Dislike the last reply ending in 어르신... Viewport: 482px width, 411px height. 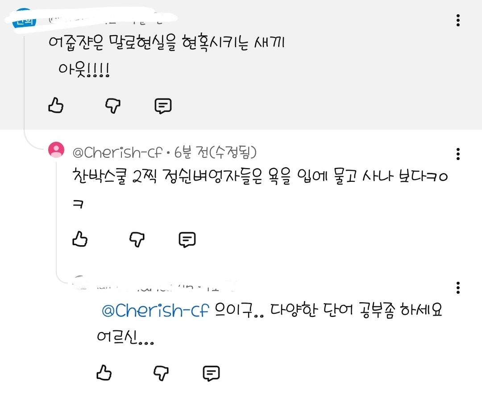(x=162, y=373)
